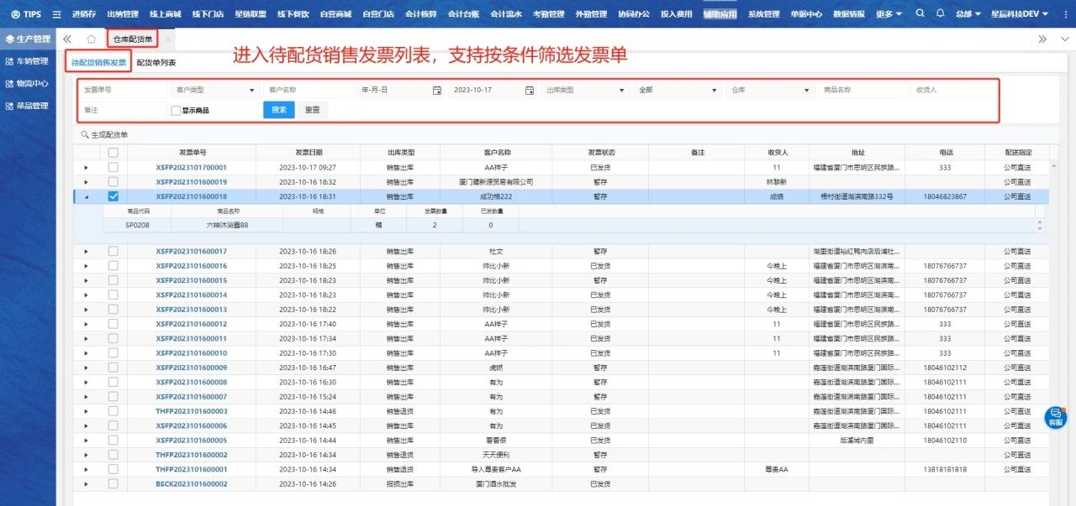This screenshot has width=1076, height=506.
Task: Click the 重置 reset button
Action: click(x=312, y=110)
